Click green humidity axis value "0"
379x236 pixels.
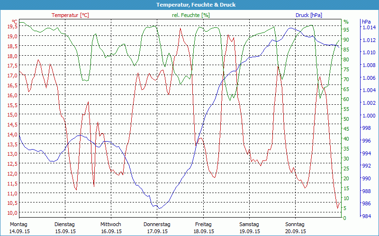pos(345,218)
